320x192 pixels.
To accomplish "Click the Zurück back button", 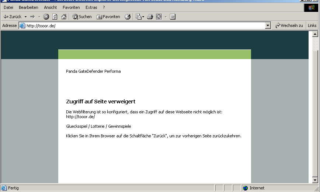I will [x=13, y=17].
